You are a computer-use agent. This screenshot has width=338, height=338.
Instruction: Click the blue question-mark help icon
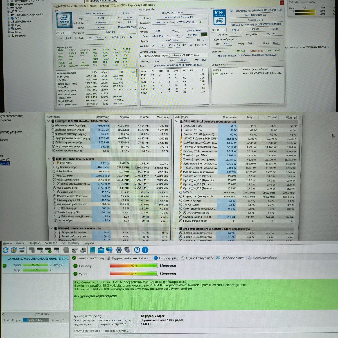tap(137, 250)
